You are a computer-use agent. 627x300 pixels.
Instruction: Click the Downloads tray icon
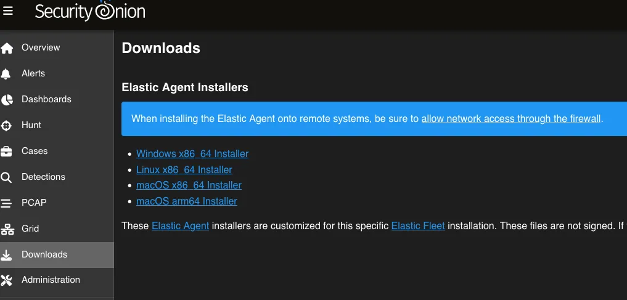tap(7, 255)
